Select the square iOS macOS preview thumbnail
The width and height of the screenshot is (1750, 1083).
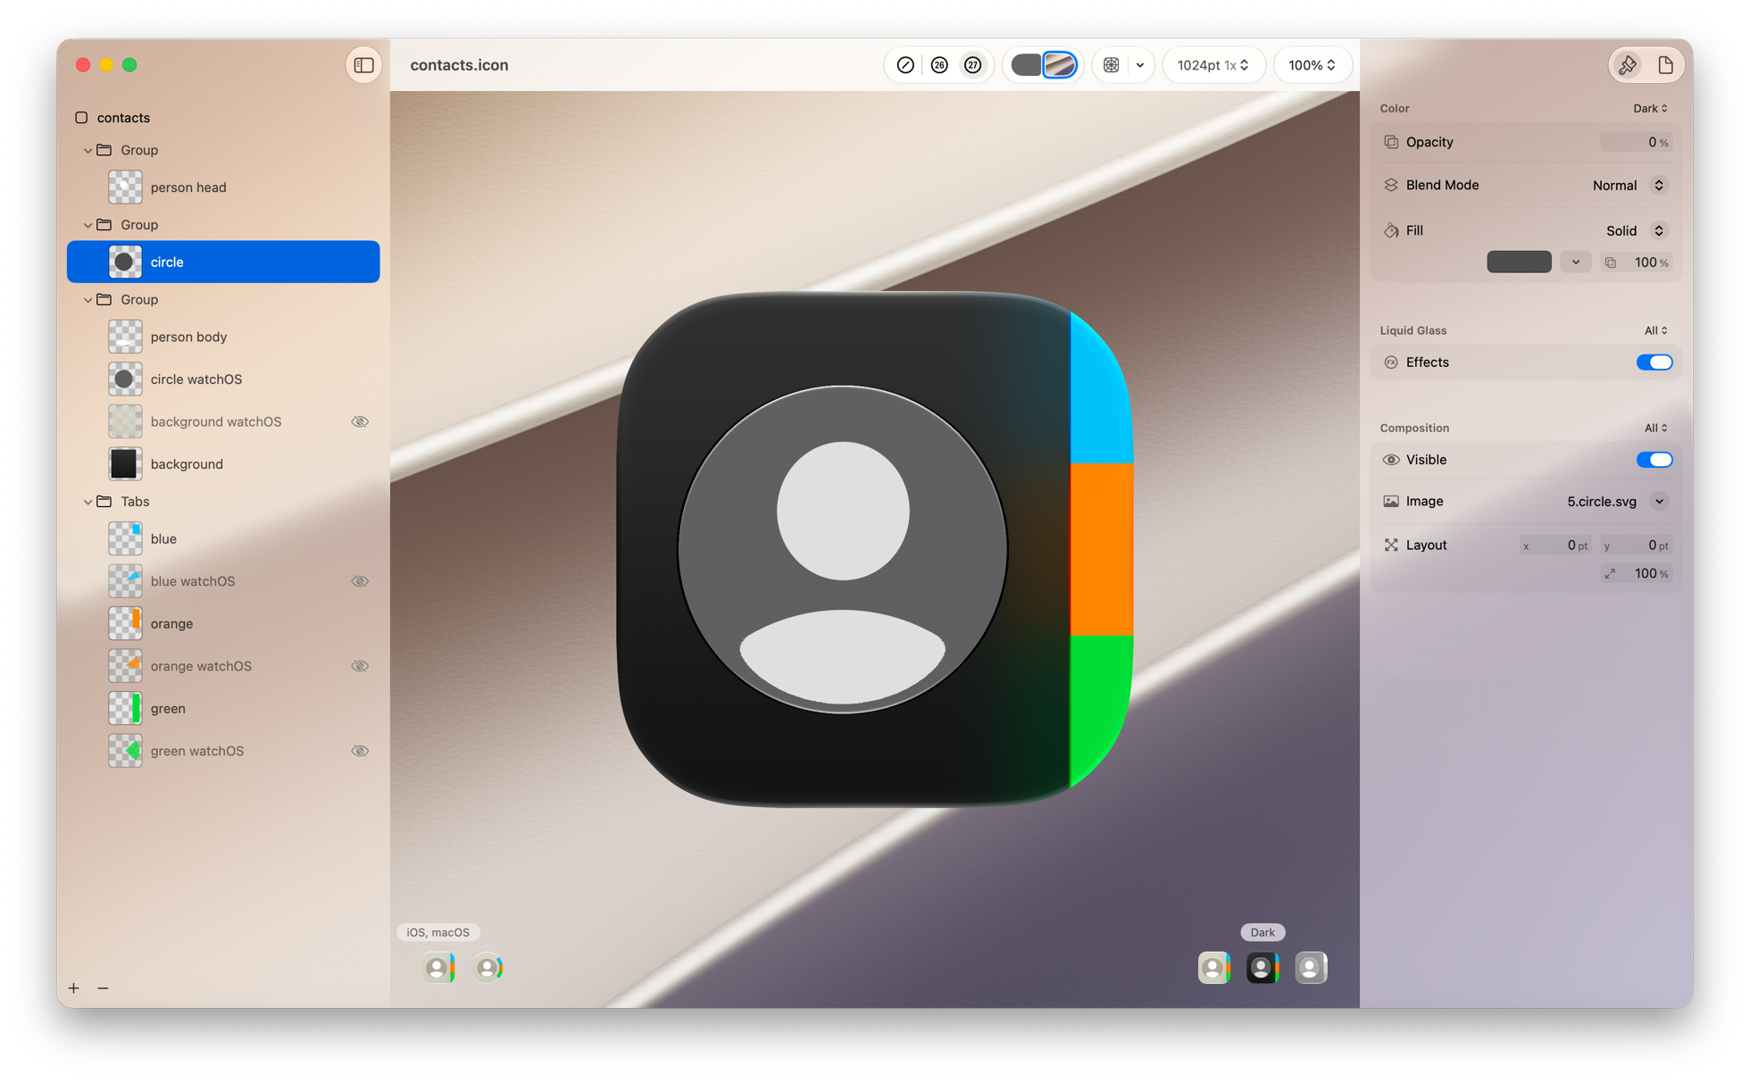pos(439,968)
